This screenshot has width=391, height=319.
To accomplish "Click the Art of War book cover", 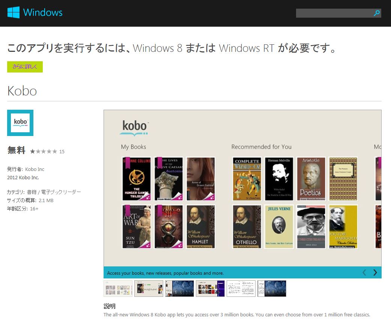I will [137, 227].
